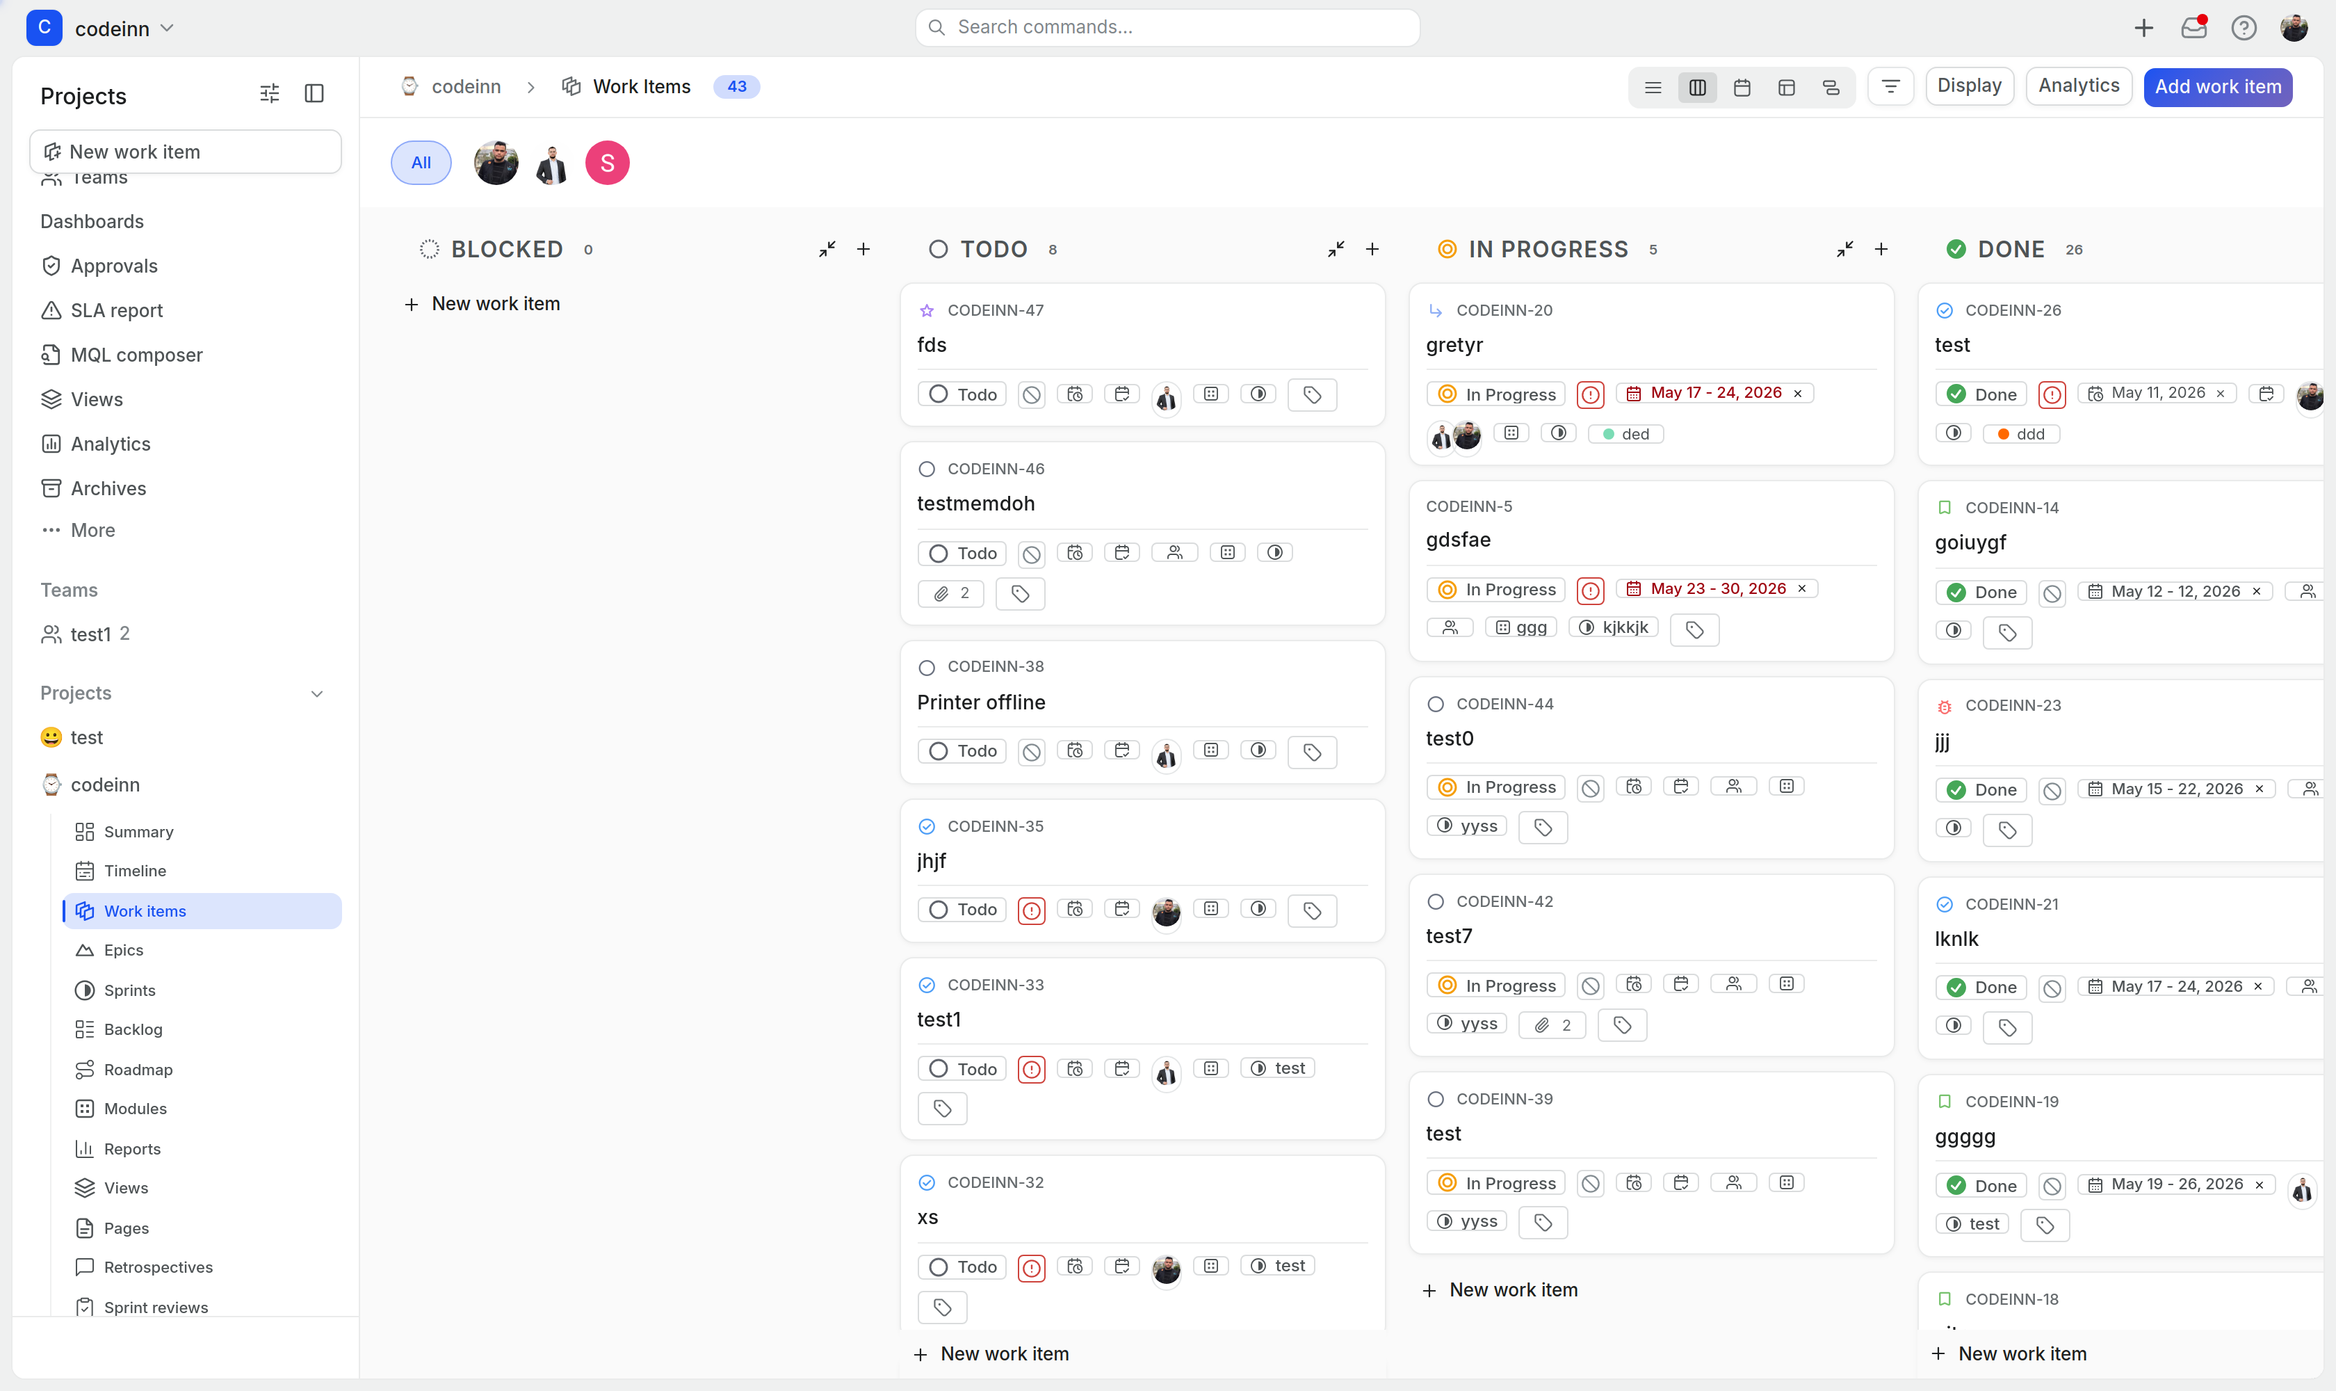Image resolution: width=2336 pixels, height=1391 pixels.
Task: Open the Printer offline work item card
Action: tap(1142, 712)
